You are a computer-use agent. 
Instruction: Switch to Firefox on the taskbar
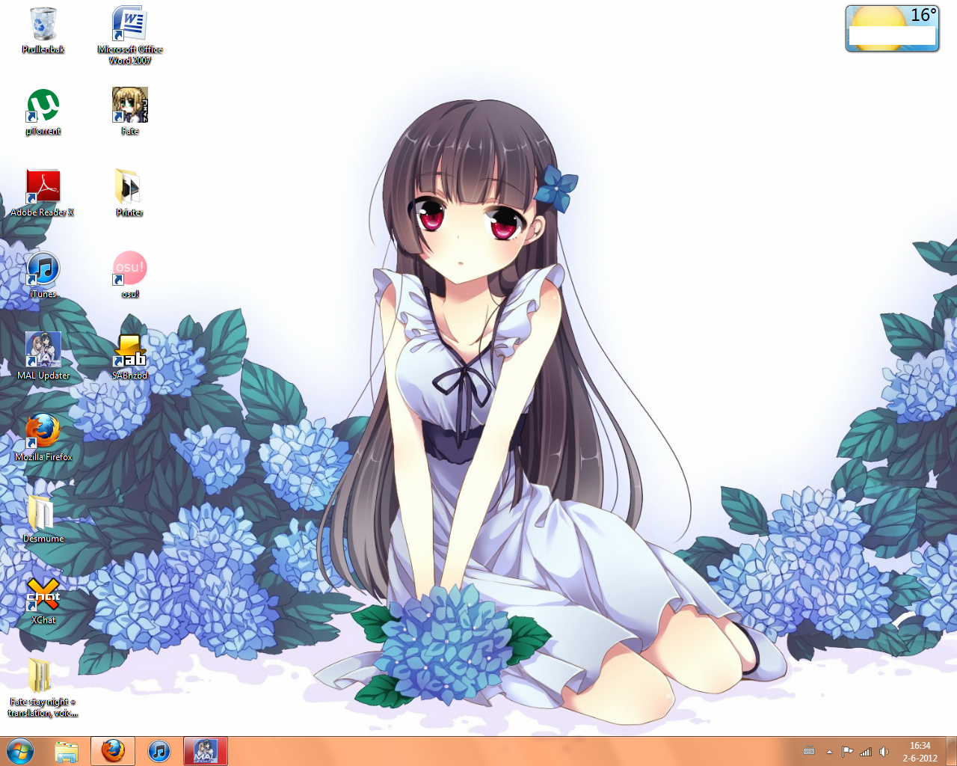click(x=113, y=751)
